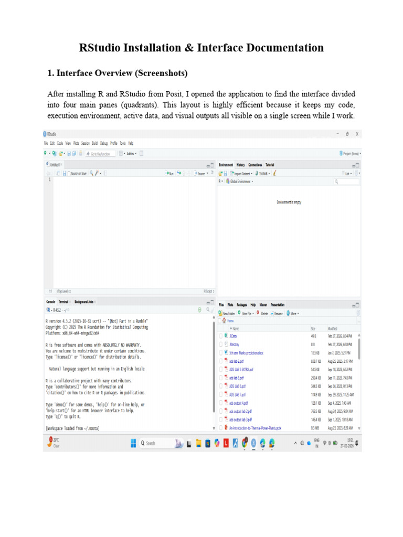The image size is (403, 537).
Task: Click the New Folder button
Action: 227,314
